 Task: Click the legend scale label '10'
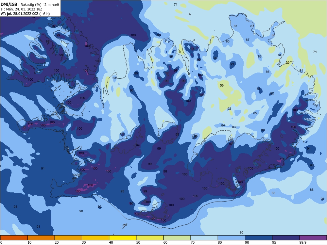coord(29,242)
